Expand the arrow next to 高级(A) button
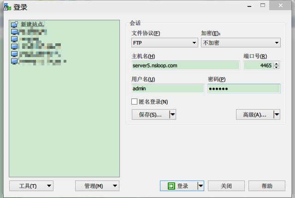Screen dimensions: 295x198 coord(277,115)
